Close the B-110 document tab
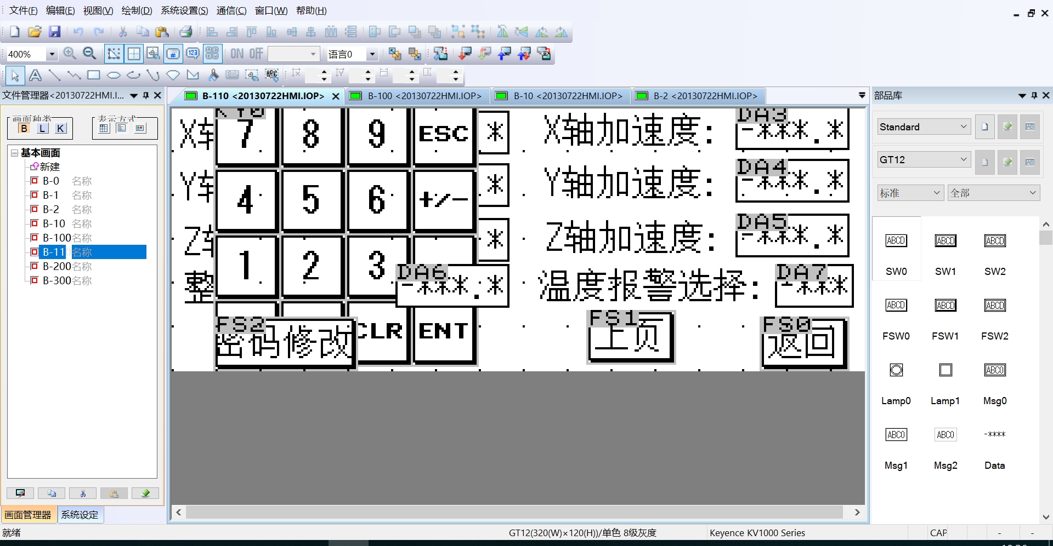This screenshot has width=1053, height=546. click(x=336, y=96)
